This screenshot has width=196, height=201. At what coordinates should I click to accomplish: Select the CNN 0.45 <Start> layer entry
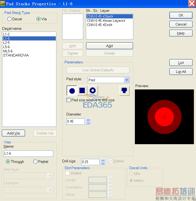click(110, 16)
